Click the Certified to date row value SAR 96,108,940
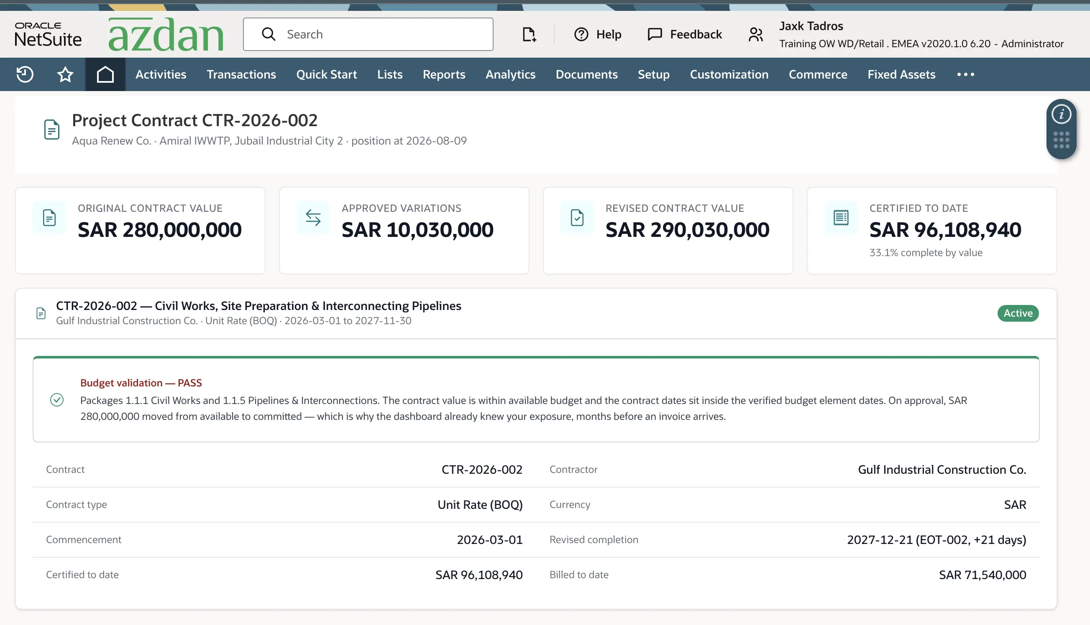Image resolution: width=1090 pixels, height=625 pixels. pos(479,575)
